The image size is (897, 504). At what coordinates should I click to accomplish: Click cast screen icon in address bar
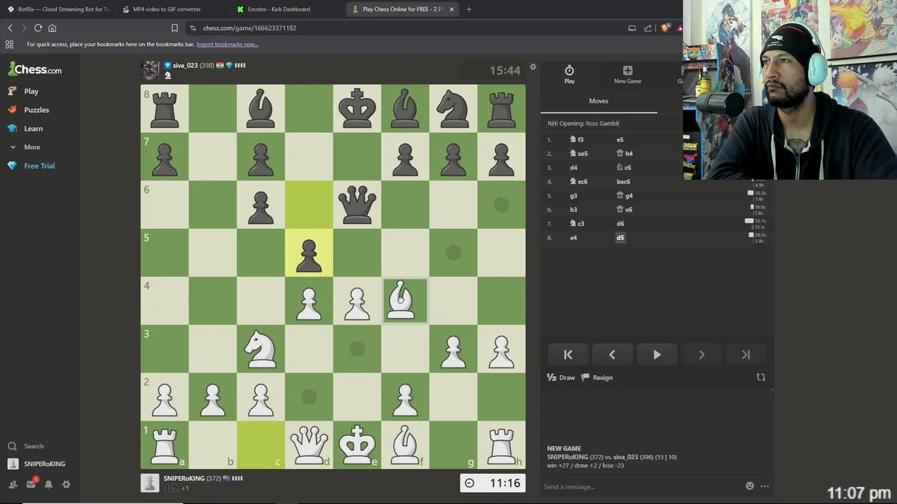tap(632, 28)
